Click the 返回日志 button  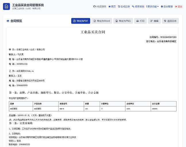click(170, 21)
